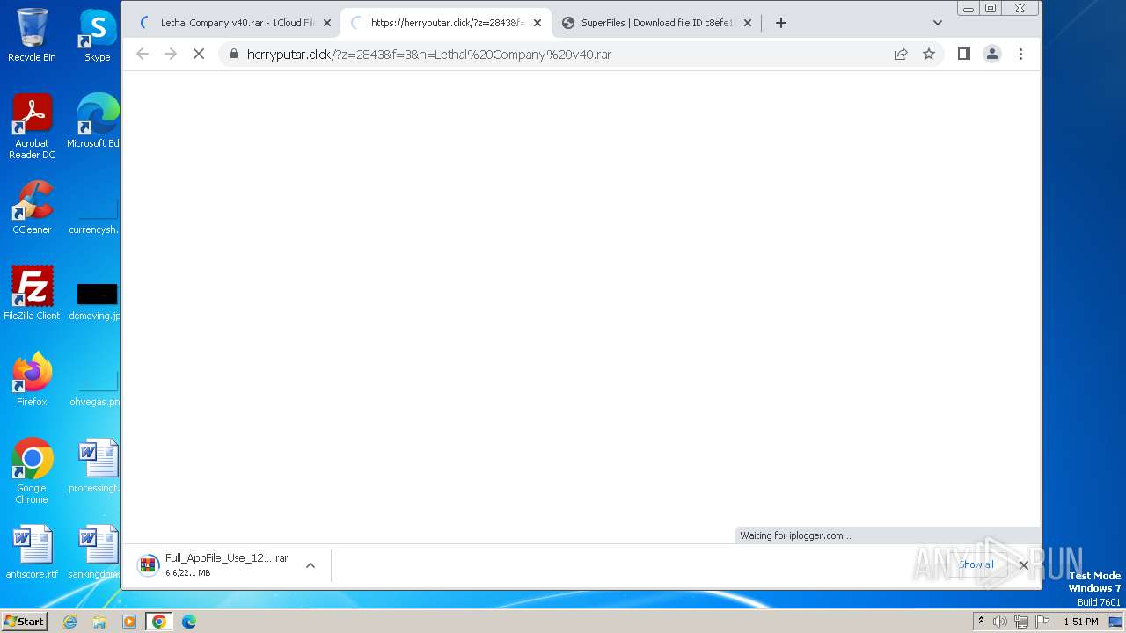1126x633 pixels.
Task: Expand the tab search dropdown
Action: 938,23
